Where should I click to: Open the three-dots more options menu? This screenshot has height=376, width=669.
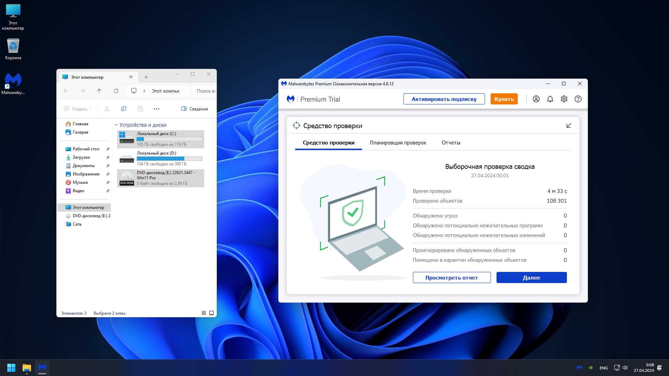click(156, 109)
